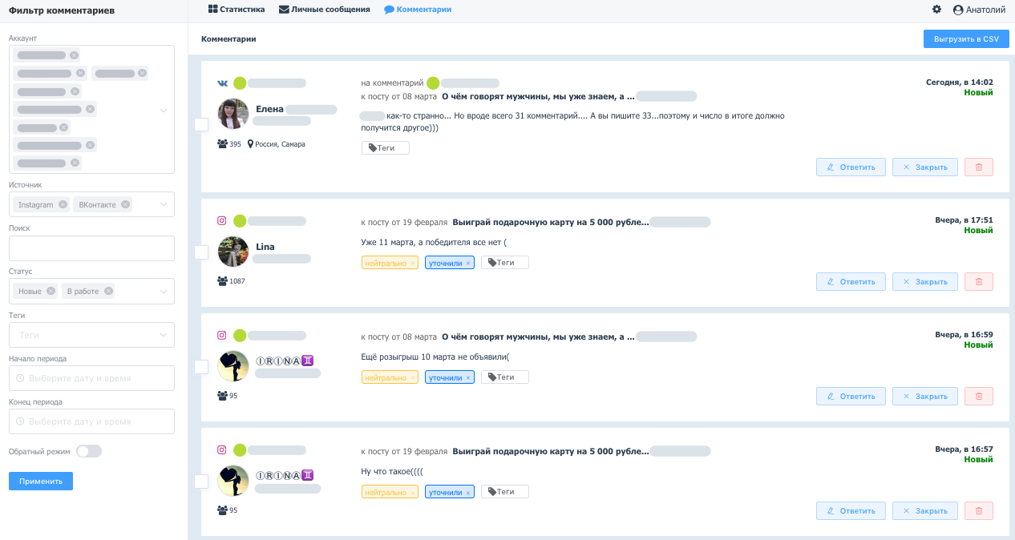Click Применить filter button
Viewport: 1015px width, 540px height.
click(41, 481)
